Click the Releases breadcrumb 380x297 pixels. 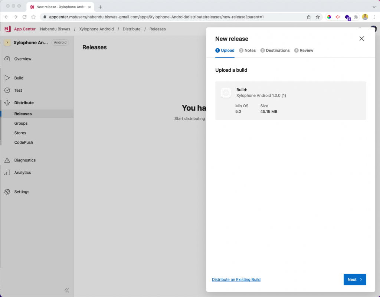pos(157,29)
